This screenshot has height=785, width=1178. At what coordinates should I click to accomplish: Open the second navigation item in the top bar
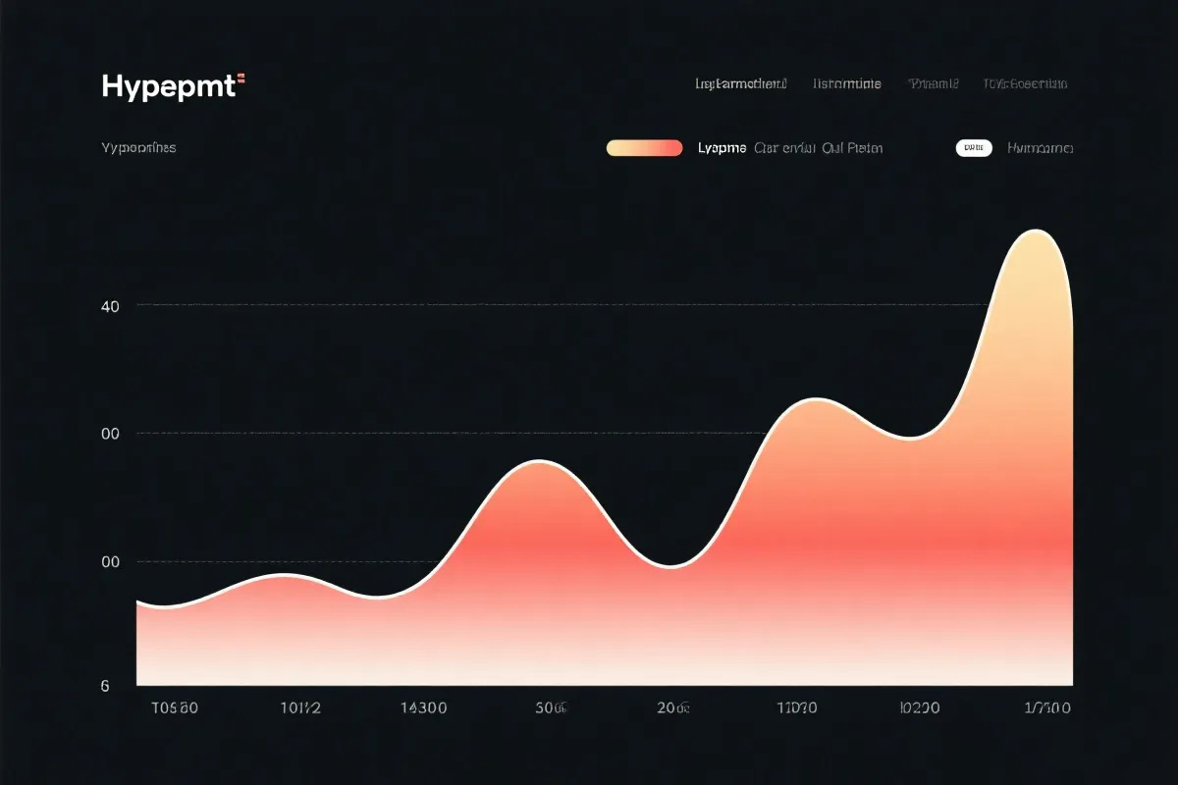pos(847,84)
